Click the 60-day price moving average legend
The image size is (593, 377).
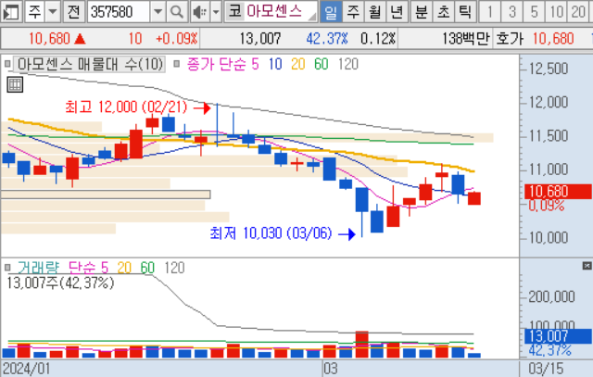(322, 64)
